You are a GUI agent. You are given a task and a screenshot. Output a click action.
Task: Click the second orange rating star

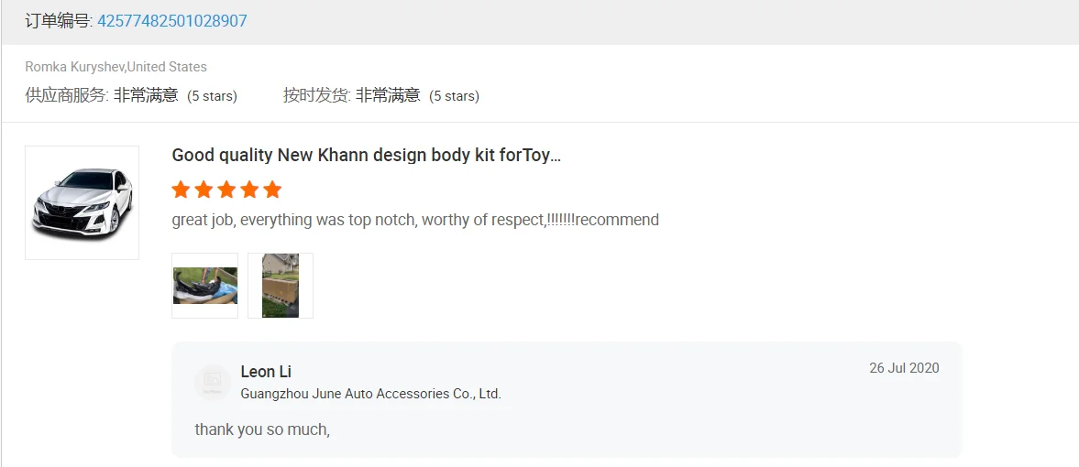[x=204, y=190]
